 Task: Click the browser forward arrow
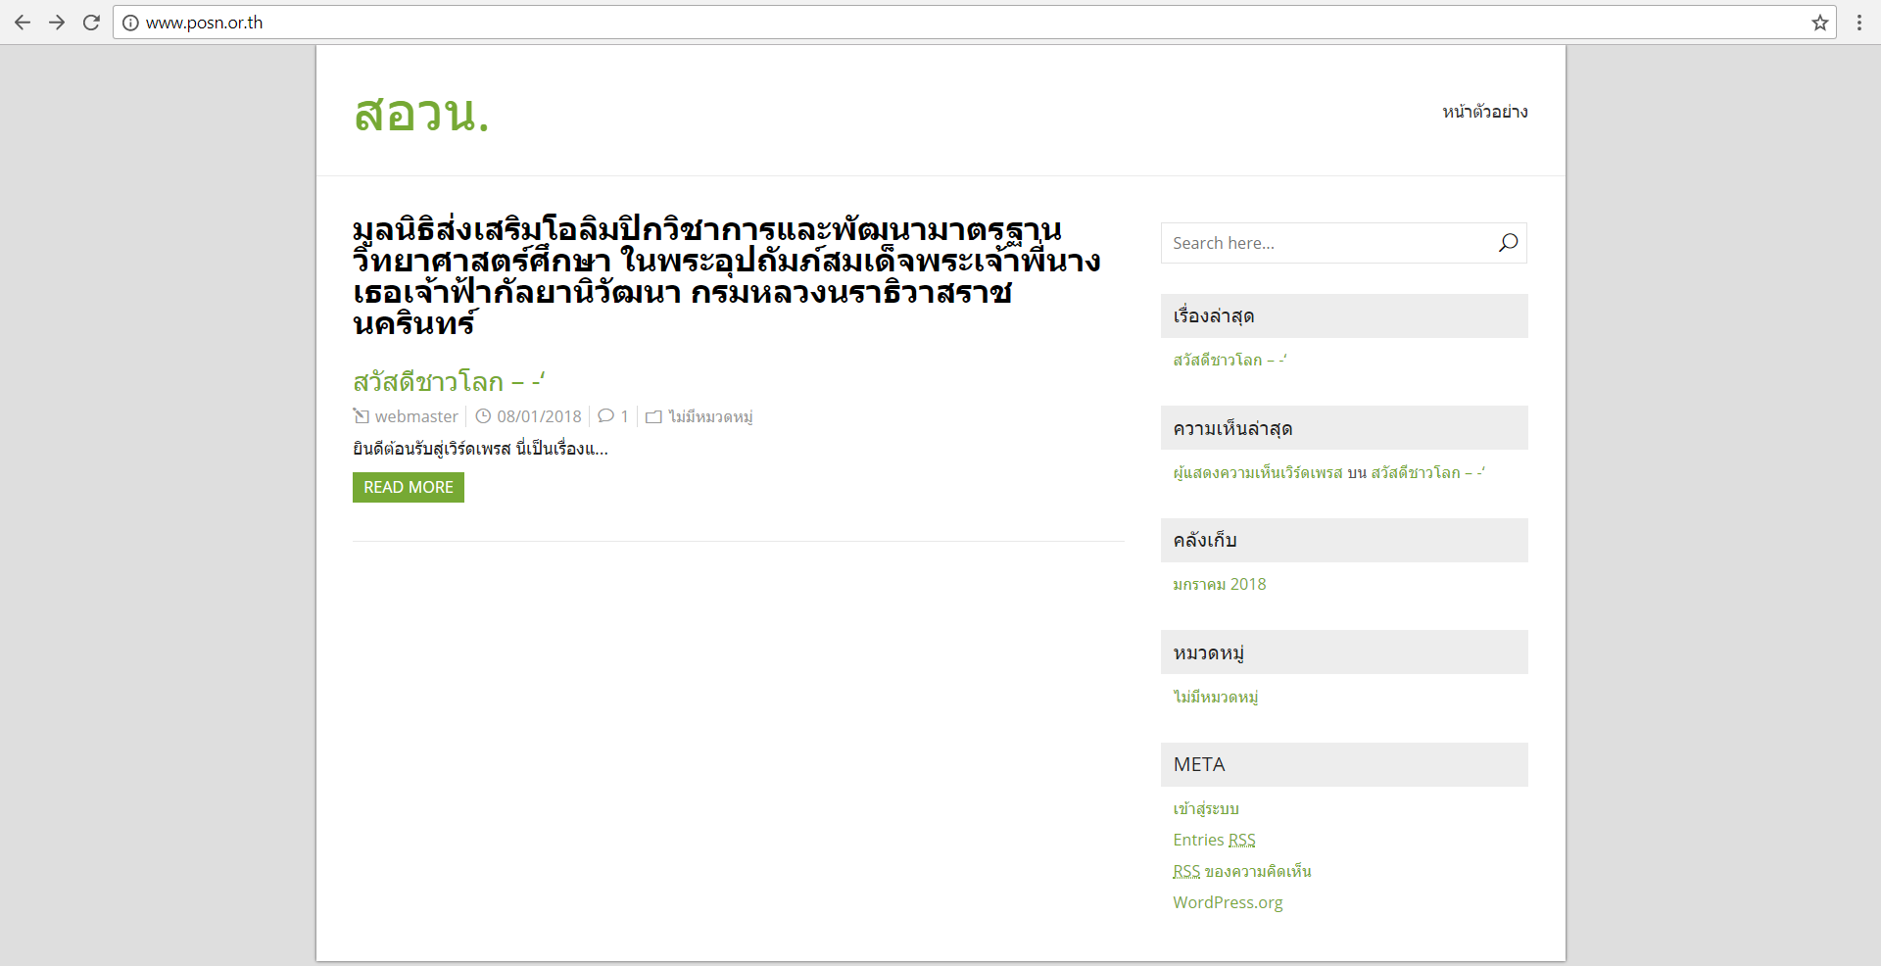click(57, 23)
